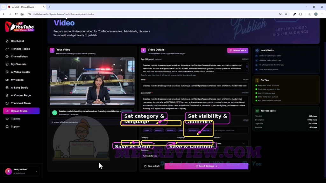Open the tab search dropdown arrow
This screenshot has width=326, height=183.
tap(3, 7)
